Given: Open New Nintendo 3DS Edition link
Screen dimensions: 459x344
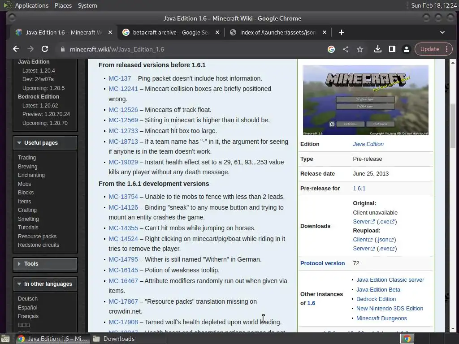Looking at the screenshot, I should [390, 309].
